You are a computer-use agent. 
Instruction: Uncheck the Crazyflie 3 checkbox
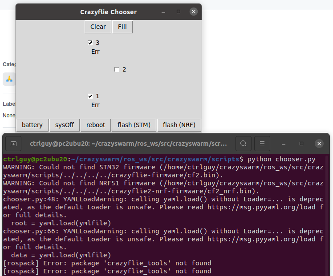tap(90, 43)
